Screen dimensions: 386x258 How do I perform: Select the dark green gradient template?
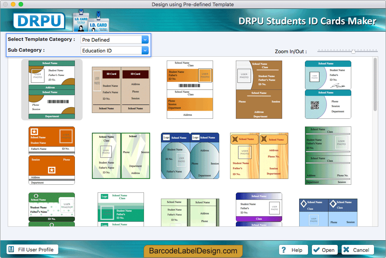pos(328,156)
